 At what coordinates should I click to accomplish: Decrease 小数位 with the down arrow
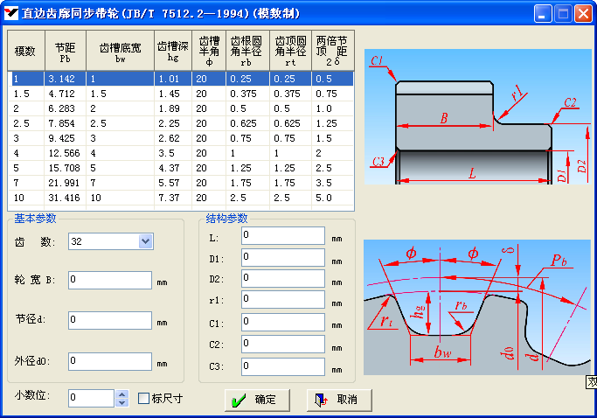point(121,403)
